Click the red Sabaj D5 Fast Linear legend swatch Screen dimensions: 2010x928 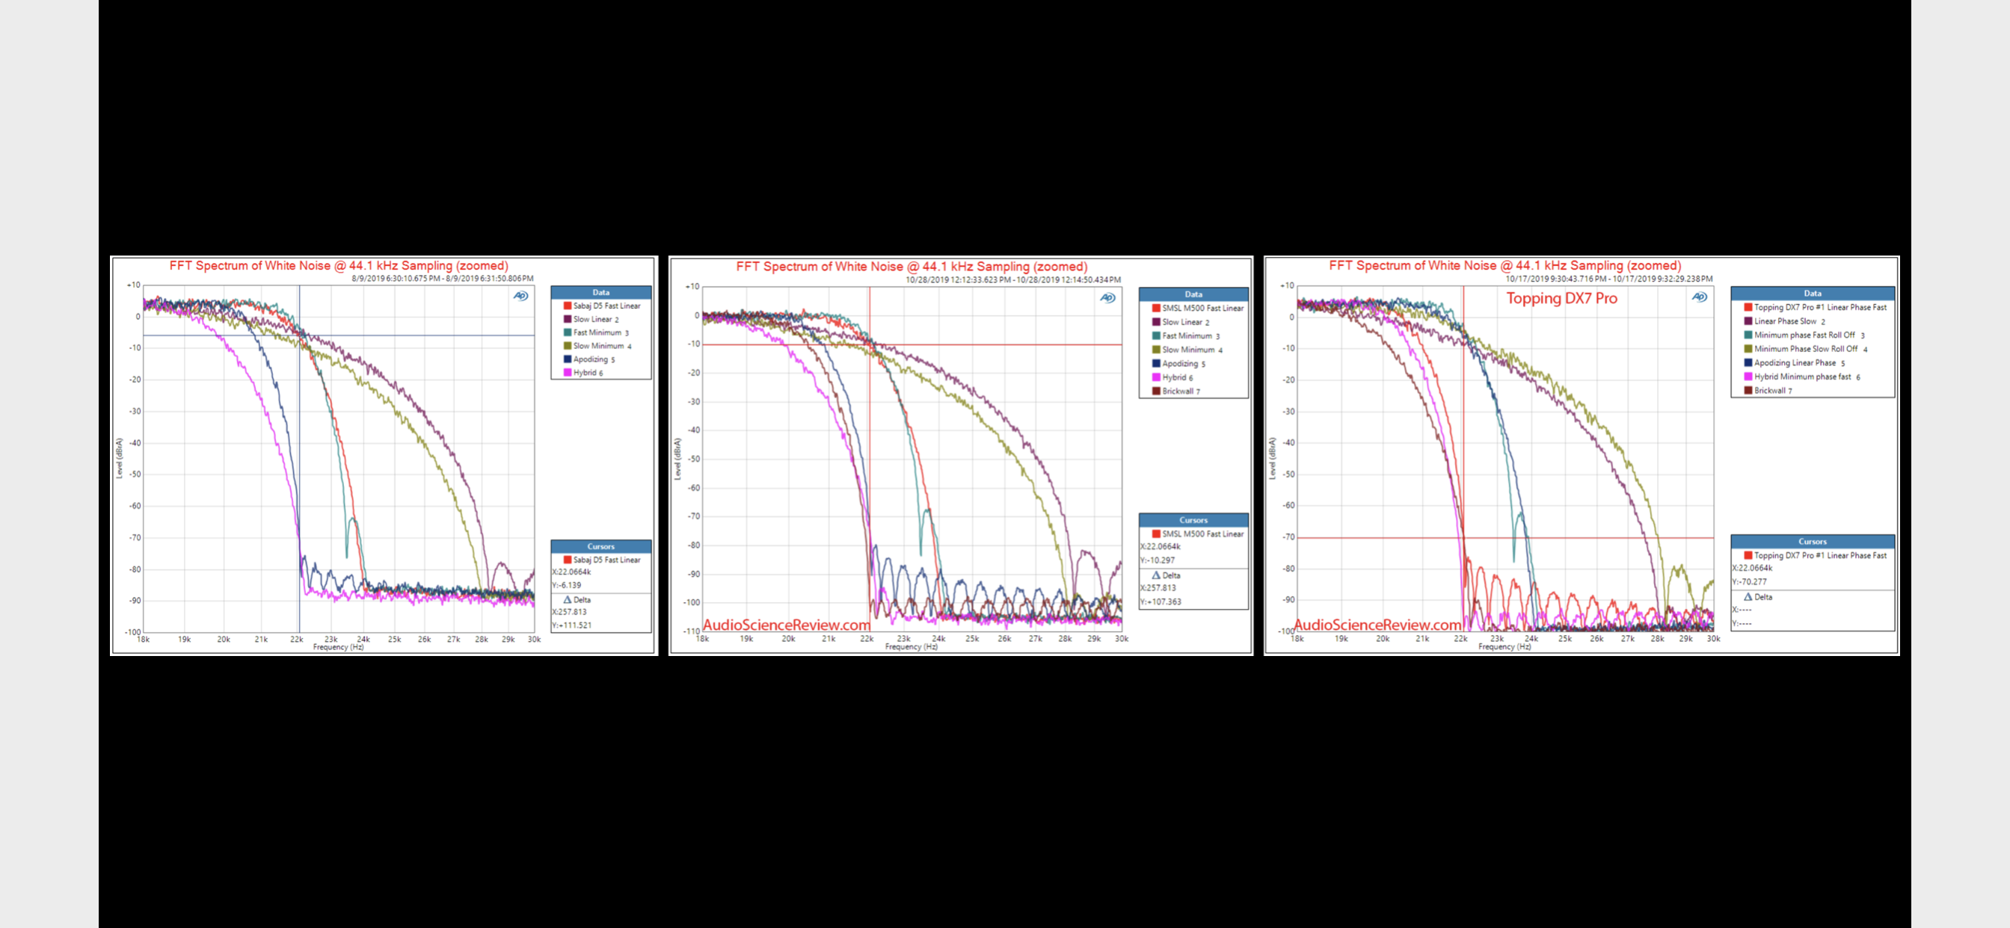coord(568,306)
